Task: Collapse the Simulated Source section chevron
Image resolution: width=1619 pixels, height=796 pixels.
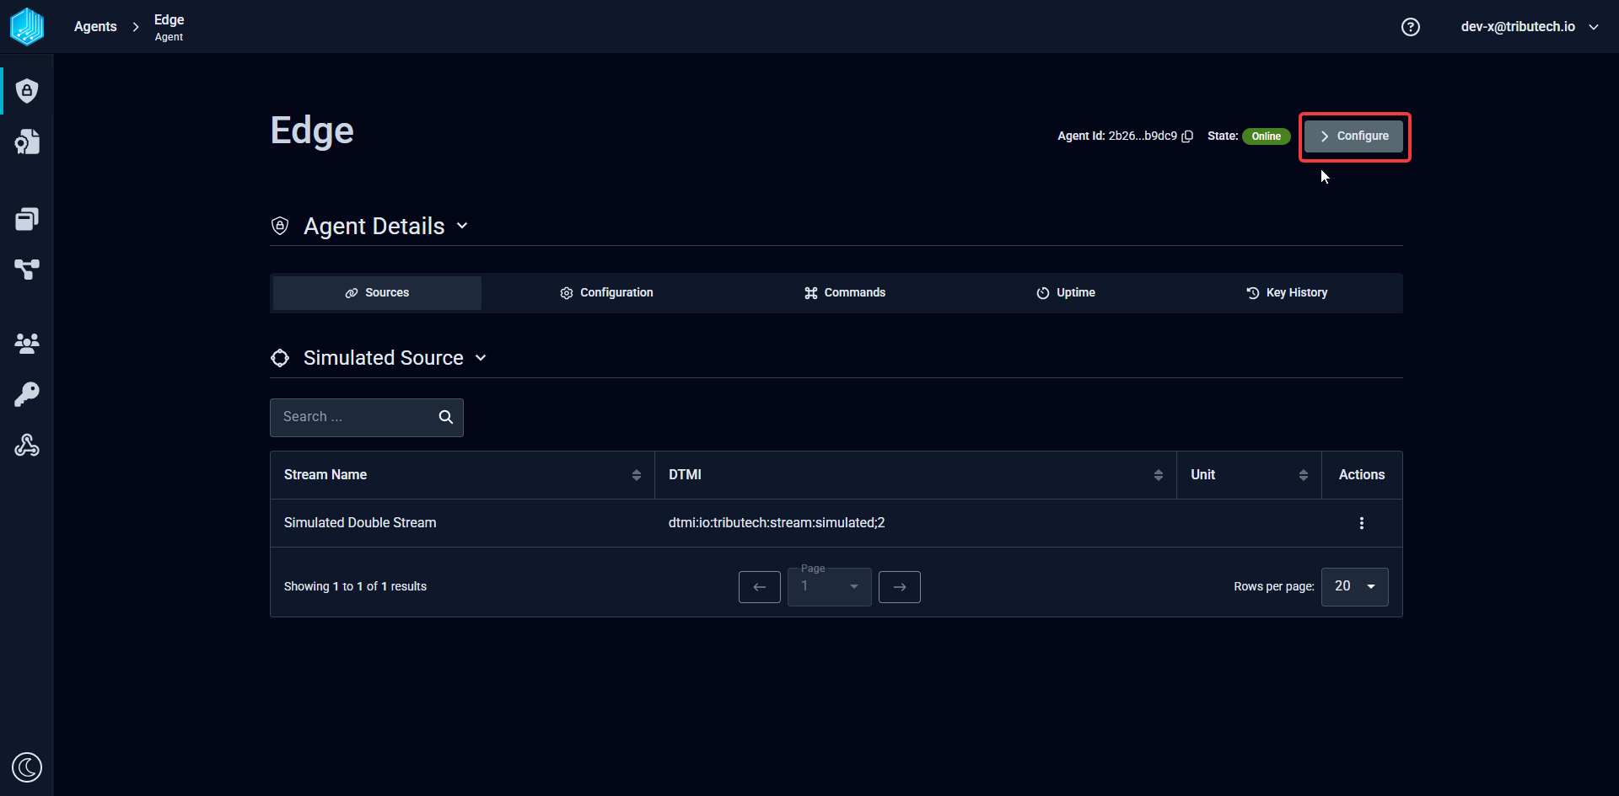Action: (x=481, y=358)
